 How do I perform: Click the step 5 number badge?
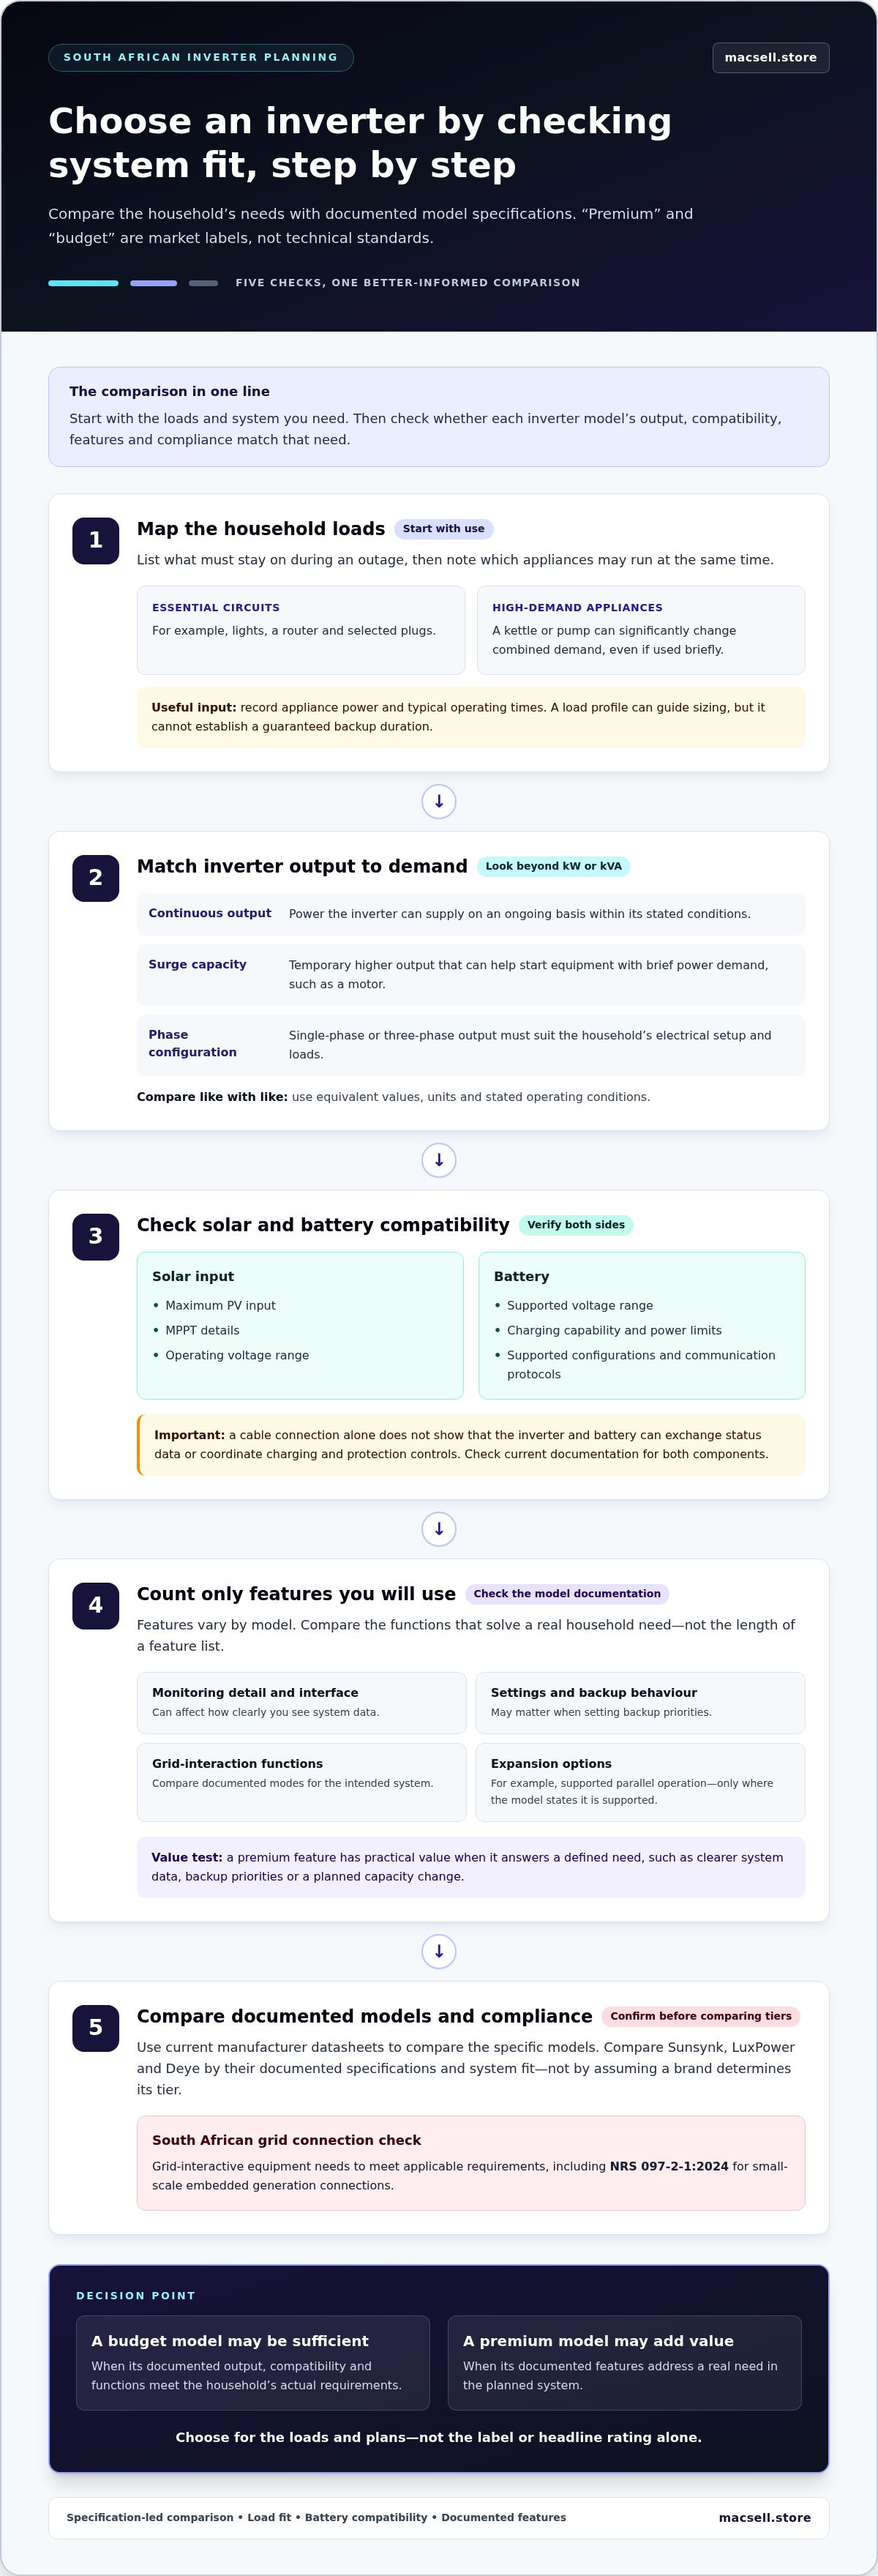(96, 2028)
